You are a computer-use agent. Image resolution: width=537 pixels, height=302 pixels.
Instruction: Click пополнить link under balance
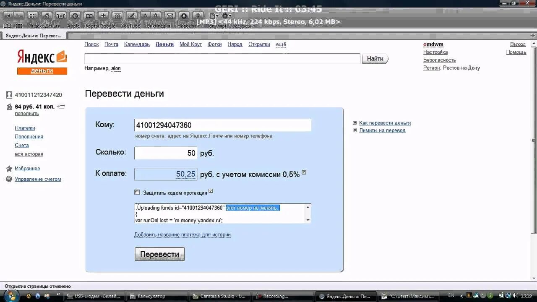27,114
